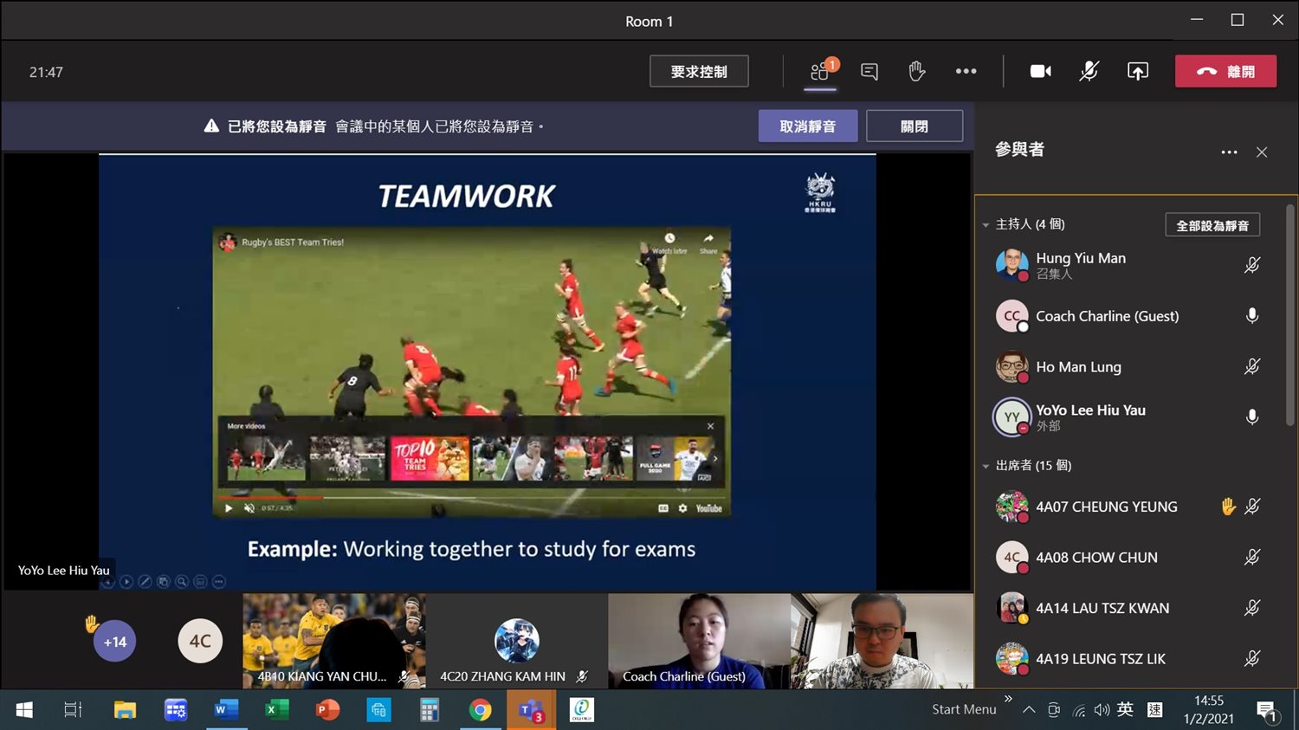1299x730 pixels.
Task: Click Ho Man Lung's muted microphone icon
Action: [x=1252, y=366]
